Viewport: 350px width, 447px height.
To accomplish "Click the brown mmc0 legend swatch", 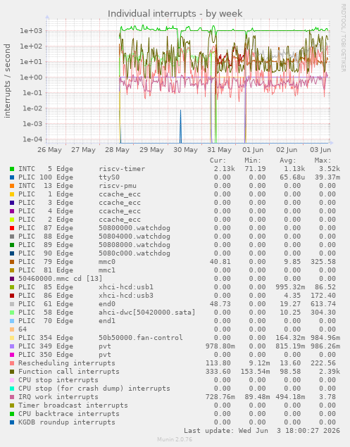I will [12, 262].
